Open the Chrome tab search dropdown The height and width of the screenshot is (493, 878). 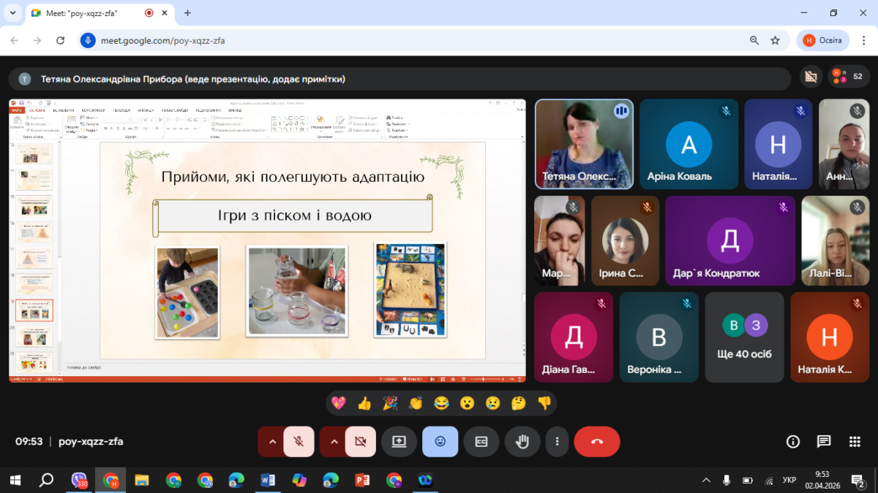13,13
